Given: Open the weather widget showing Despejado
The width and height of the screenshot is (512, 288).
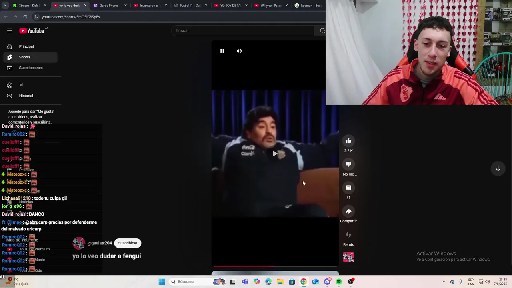Looking at the screenshot, I should coord(17,282).
